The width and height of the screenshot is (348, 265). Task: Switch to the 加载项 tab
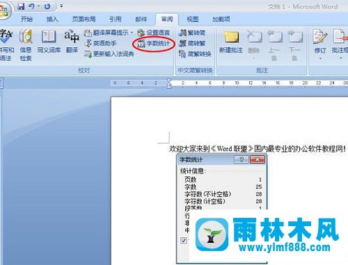221,19
